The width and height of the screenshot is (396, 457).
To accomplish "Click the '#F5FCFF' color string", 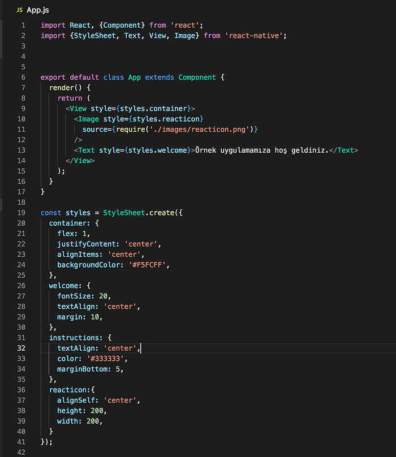I will (147, 265).
